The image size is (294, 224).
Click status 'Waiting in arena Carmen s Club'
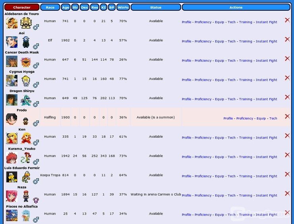point(156,194)
